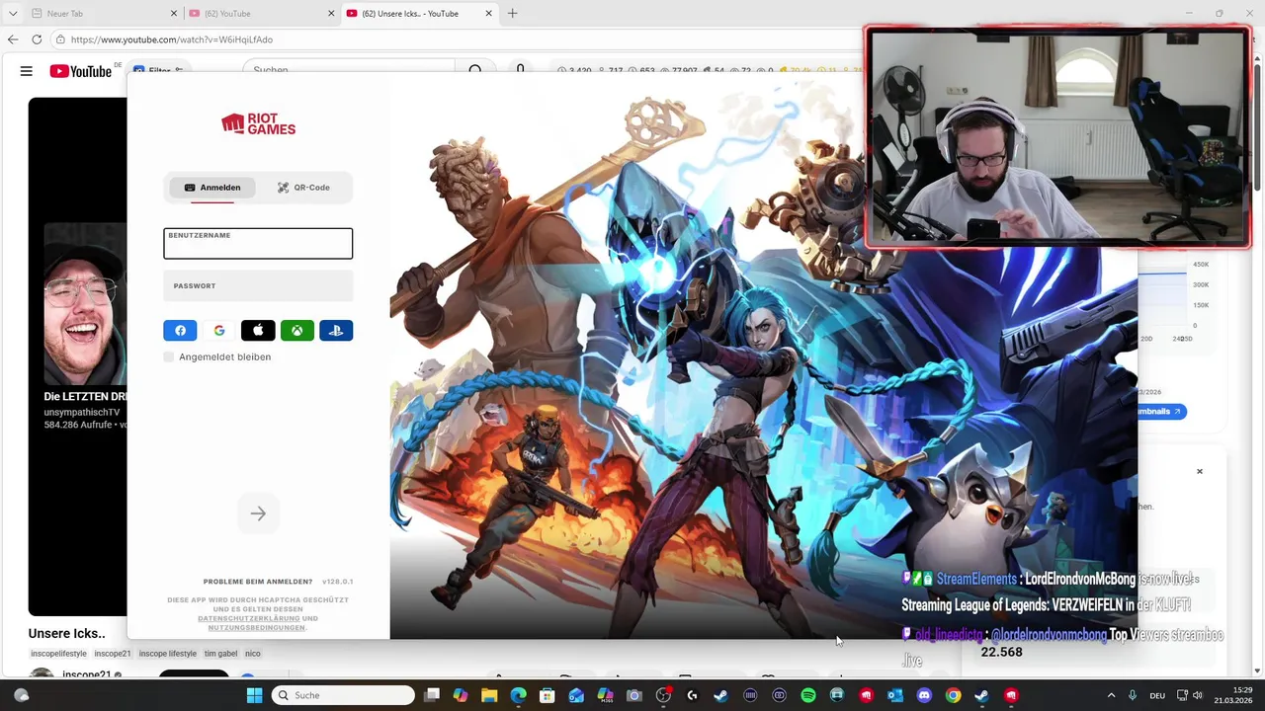Click the nico tag under the video
The width and height of the screenshot is (1265, 711).
click(x=253, y=654)
